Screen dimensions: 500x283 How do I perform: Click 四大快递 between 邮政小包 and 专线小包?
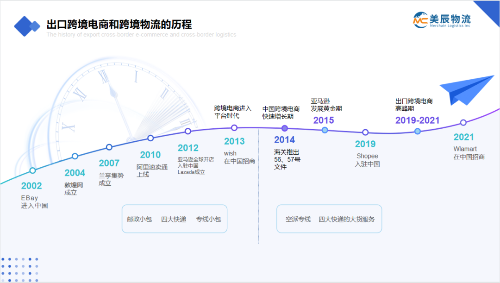click(174, 219)
